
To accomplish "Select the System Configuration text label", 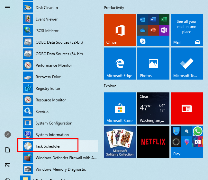I will pos(54,123).
